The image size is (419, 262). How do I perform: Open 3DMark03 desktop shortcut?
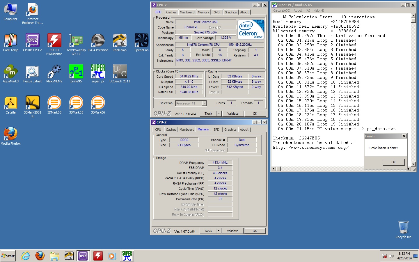(x=54, y=105)
